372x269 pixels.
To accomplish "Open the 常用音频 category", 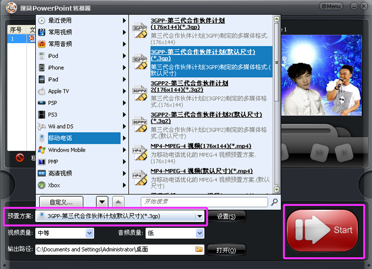I will point(82,44).
